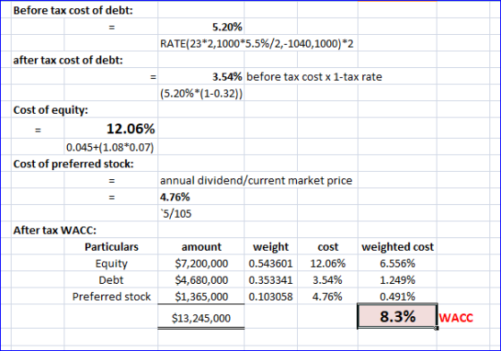Click 'before tax cost x 1-tax rate' note

[x=314, y=77]
